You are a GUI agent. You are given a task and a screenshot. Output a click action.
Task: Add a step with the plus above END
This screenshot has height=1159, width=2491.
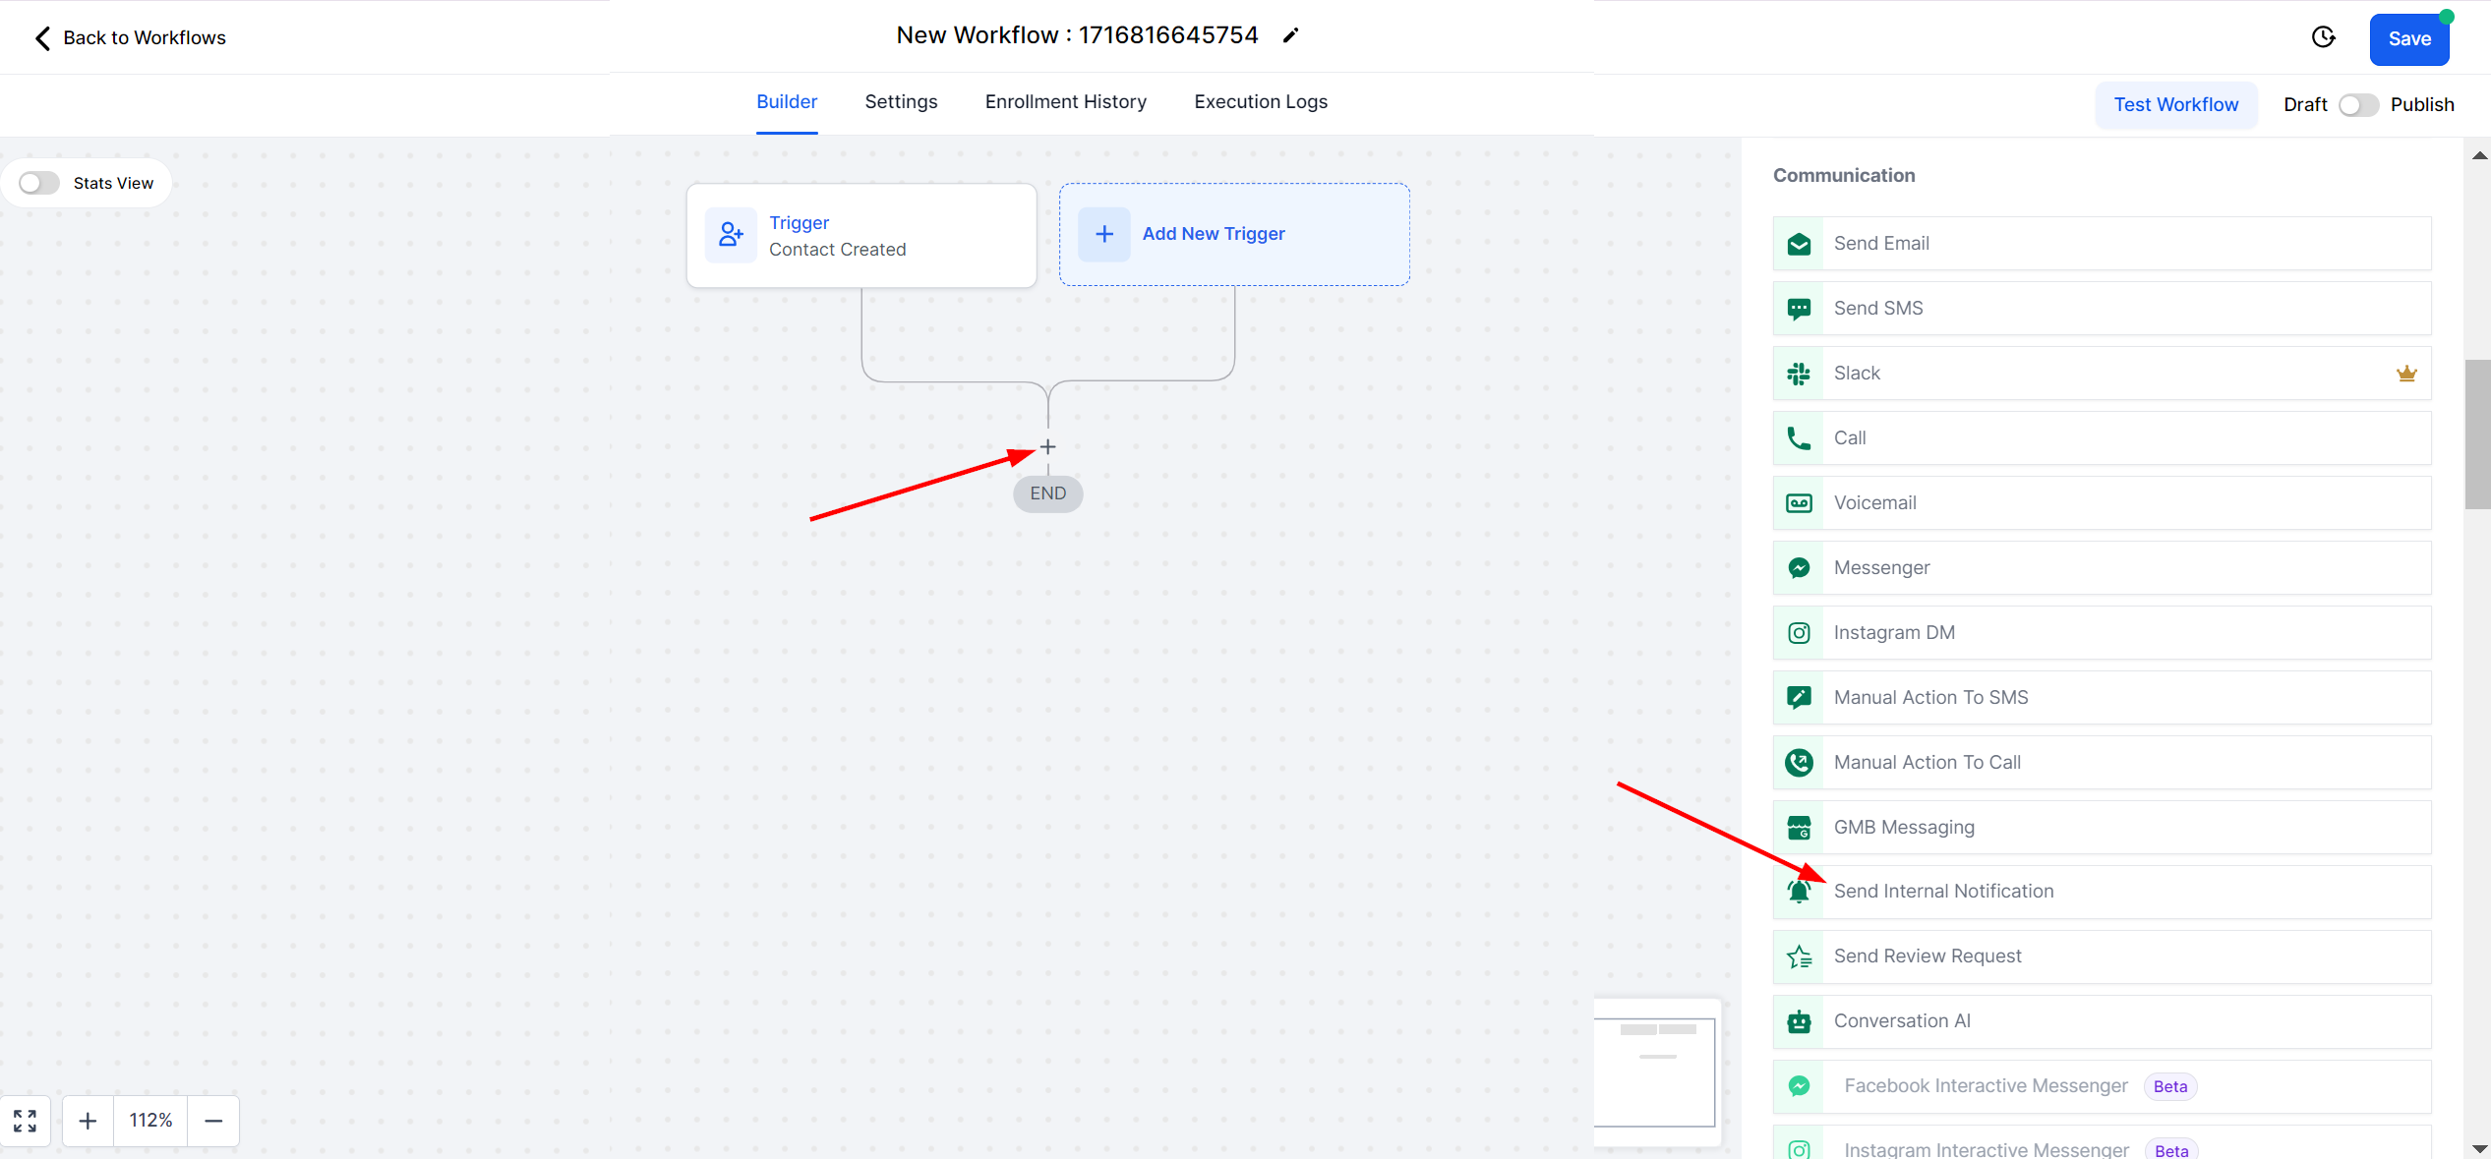click(x=1048, y=447)
